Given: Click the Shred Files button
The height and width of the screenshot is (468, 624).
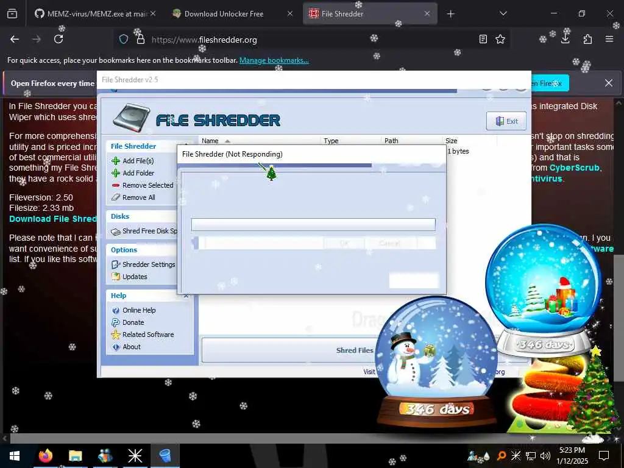Looking at the screenshot, I should click(x=355, y=350).
